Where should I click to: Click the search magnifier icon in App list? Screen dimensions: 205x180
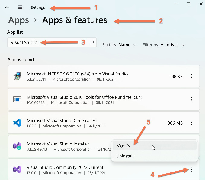click(92, 42)
